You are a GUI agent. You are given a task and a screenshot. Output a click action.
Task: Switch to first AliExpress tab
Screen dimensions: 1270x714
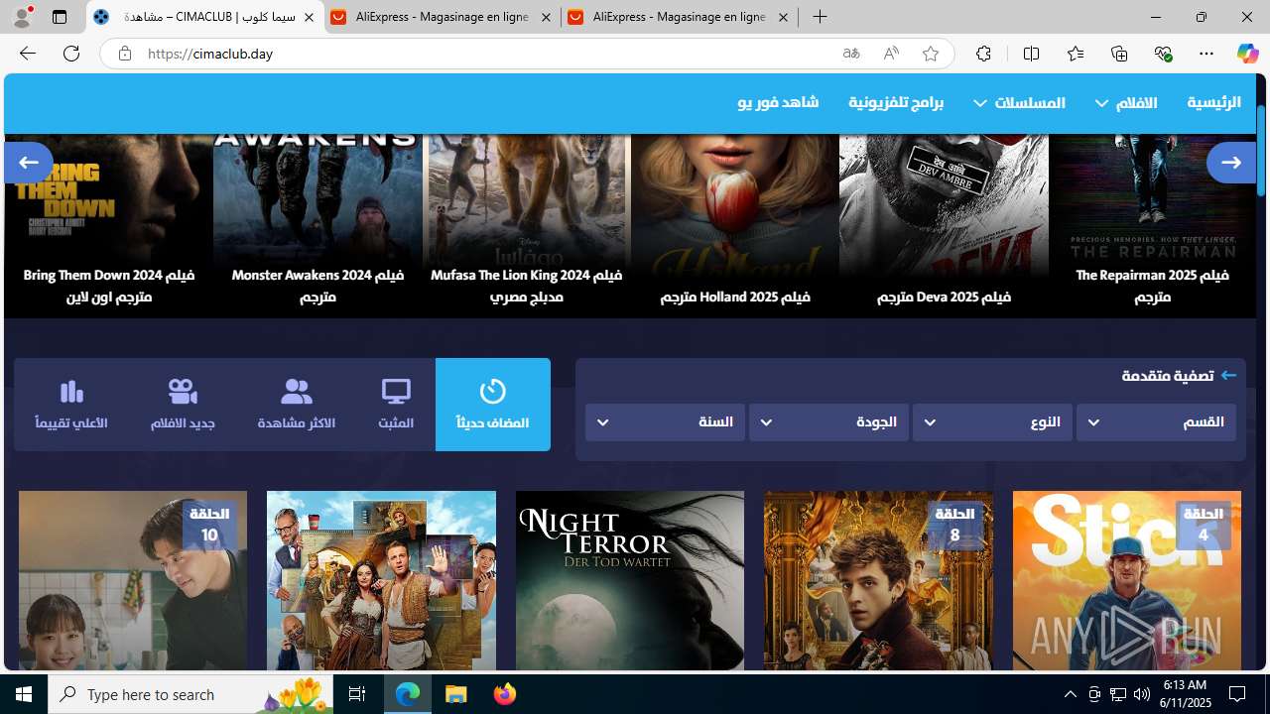[442, 17]
